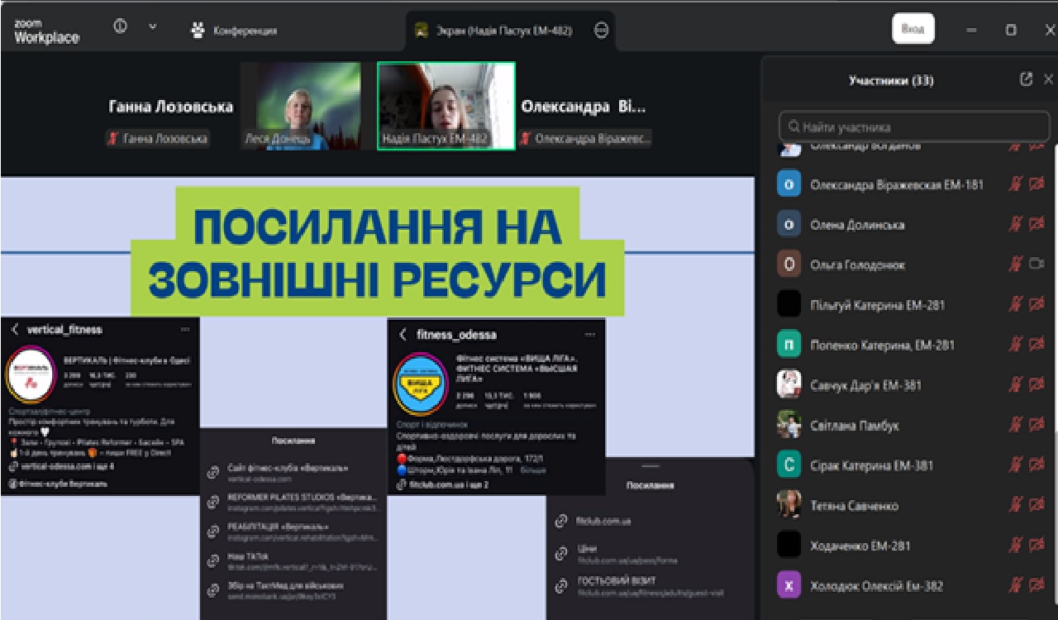Click the Вход sign-in button
The height and width of the screenshot is (620, 1058).
click(913, 29)
